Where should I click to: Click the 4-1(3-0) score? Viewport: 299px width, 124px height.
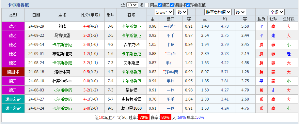[x=90, y=99]
